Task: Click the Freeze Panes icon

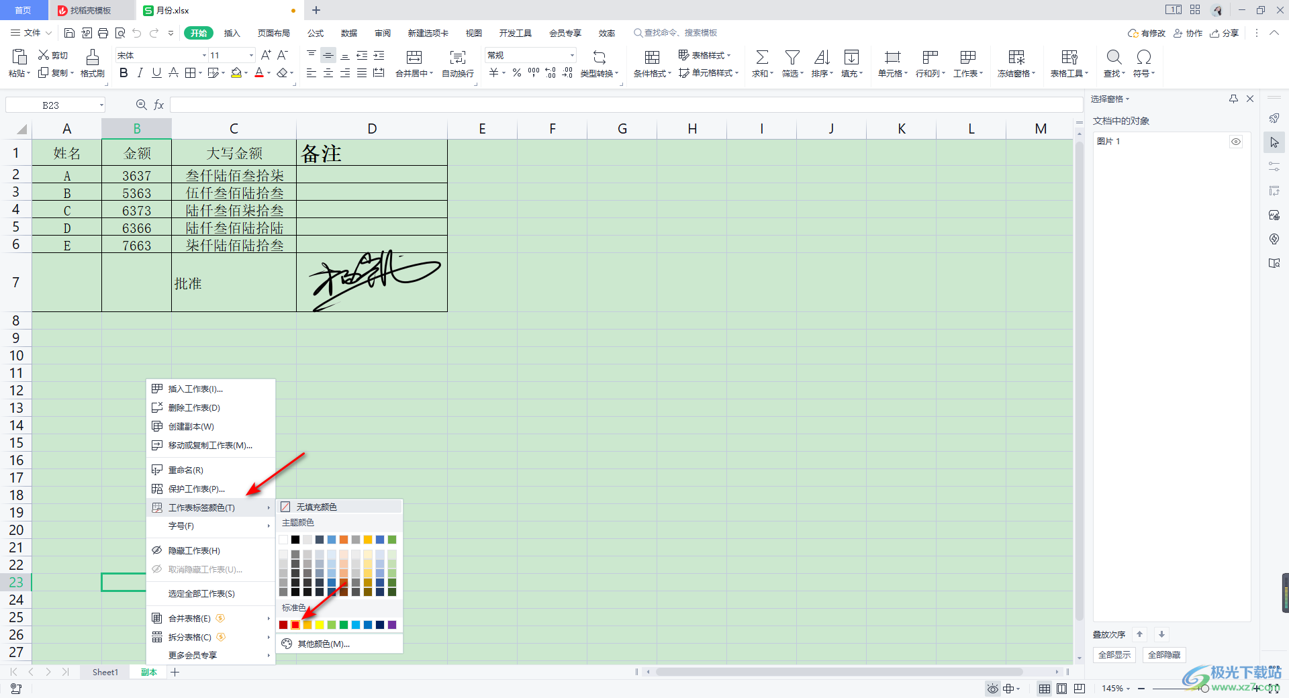Action: click(x=1016, y=57)
